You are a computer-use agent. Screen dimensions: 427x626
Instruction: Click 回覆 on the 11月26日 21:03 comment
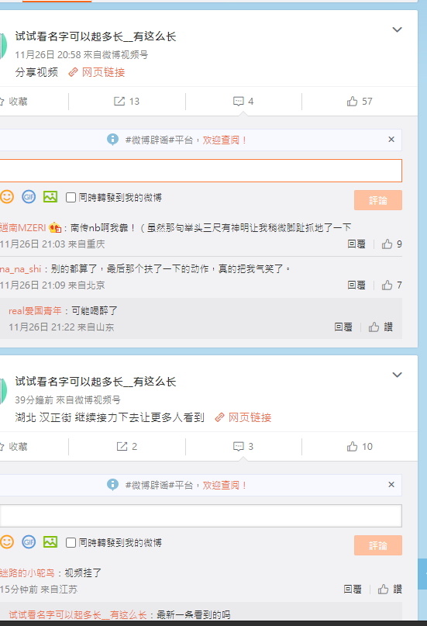(356, 244)
